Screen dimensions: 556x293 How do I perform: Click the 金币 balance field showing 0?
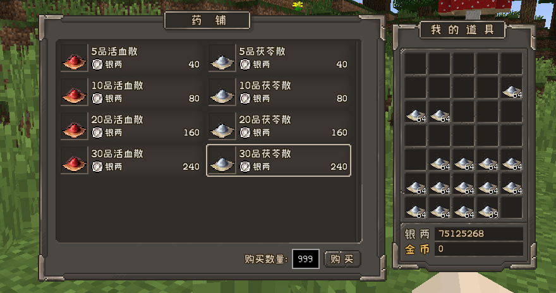click(x=479, y=249)
